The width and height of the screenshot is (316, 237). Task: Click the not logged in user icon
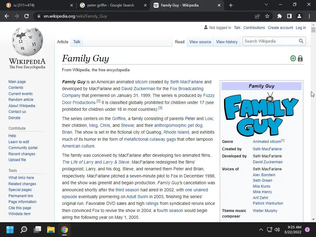[206, 27]
